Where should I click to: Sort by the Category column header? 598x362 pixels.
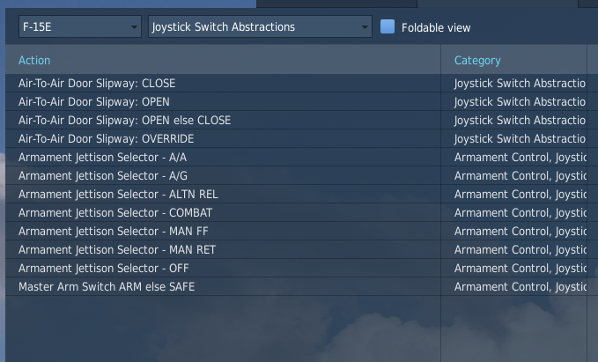477,60
